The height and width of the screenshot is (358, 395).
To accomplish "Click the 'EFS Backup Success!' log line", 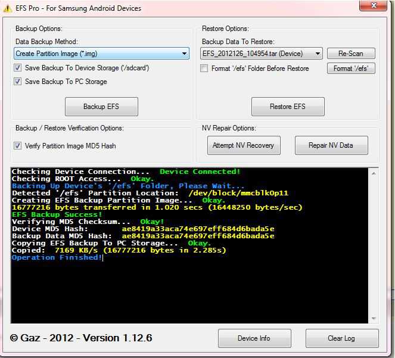I will pyautogui.click(x=57, y=214).
